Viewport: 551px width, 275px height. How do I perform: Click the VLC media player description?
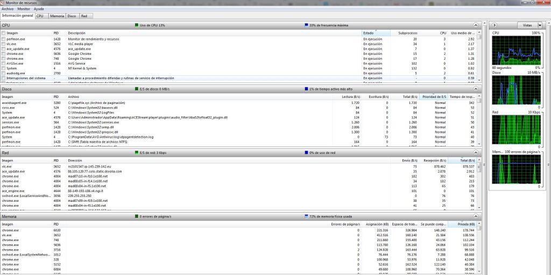click(80, 44)
